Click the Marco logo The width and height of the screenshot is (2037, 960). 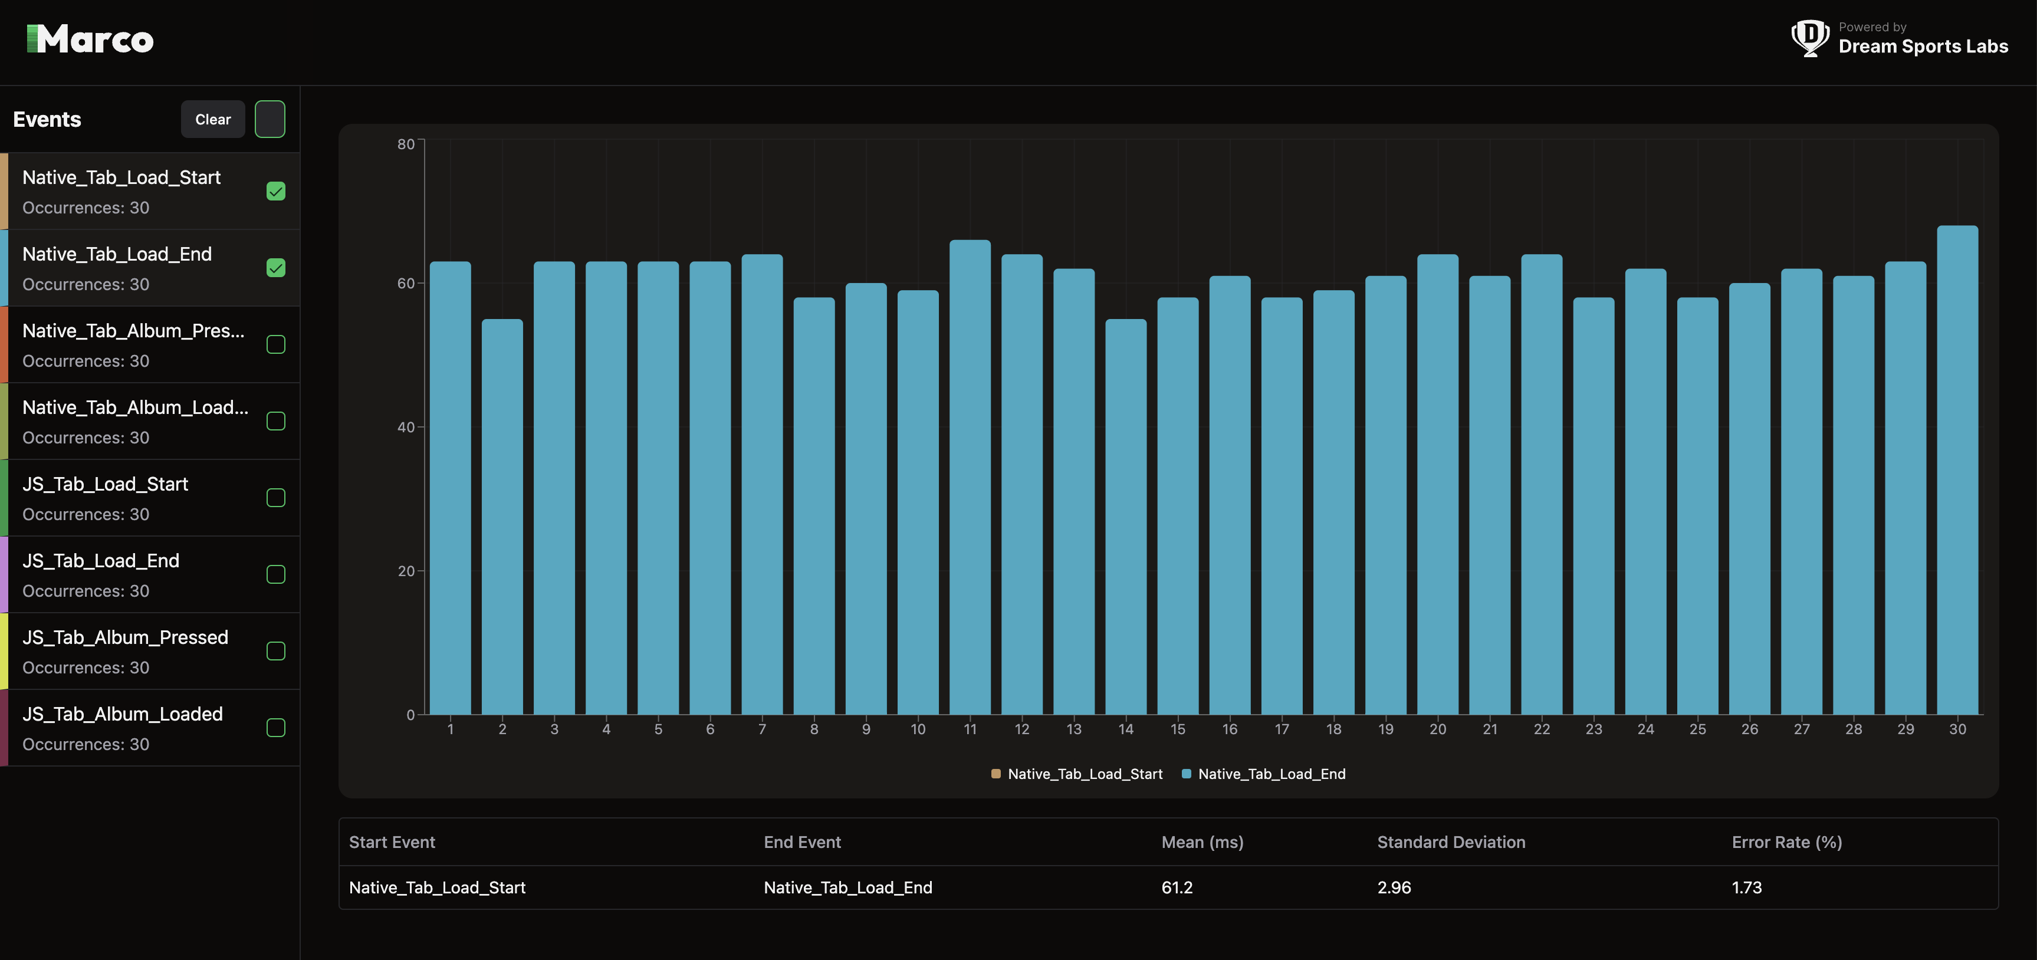[90, 40]
